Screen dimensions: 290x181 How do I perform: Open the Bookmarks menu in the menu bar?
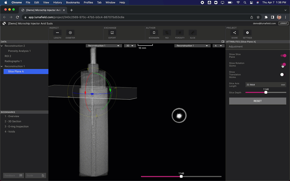pos(73,2)
